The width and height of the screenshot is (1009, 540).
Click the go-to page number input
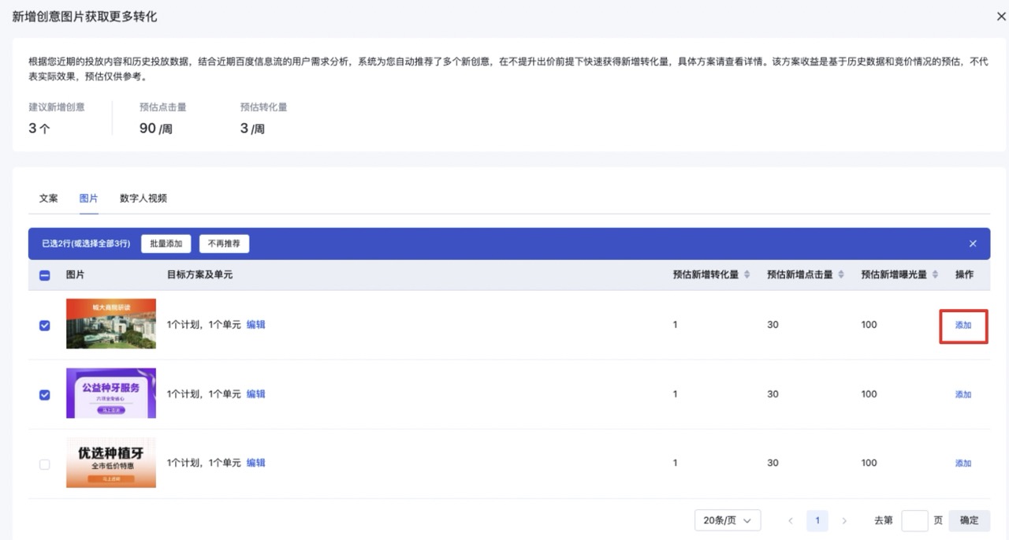(x=914, y=520)
